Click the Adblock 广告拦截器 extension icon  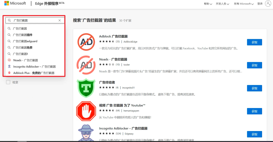86,42
